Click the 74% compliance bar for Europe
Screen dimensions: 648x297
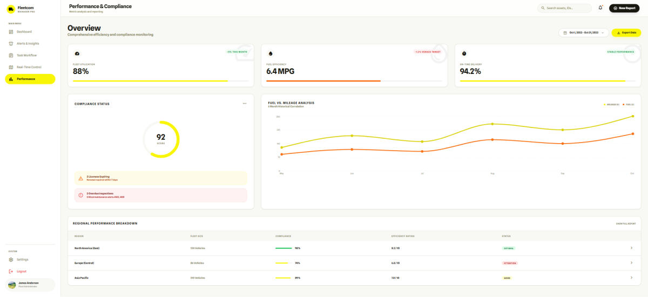(x=283, y=263)
